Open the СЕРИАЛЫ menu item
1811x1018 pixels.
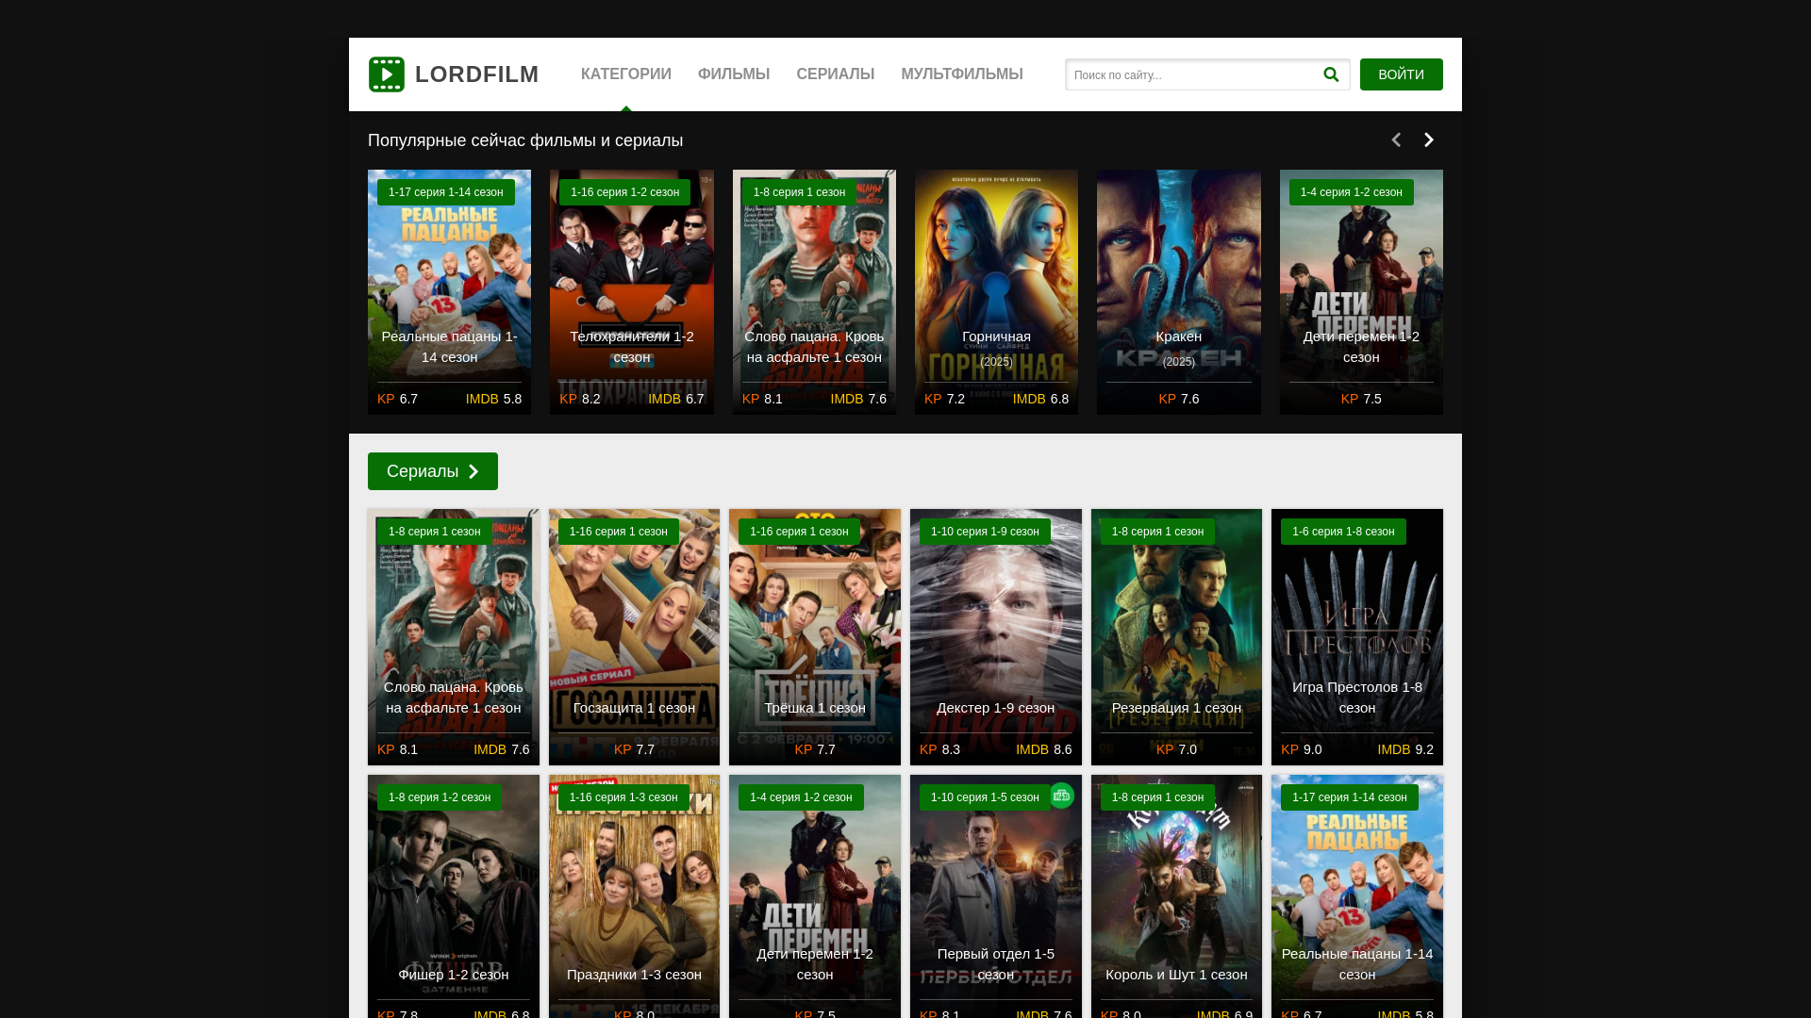(836, 74)
